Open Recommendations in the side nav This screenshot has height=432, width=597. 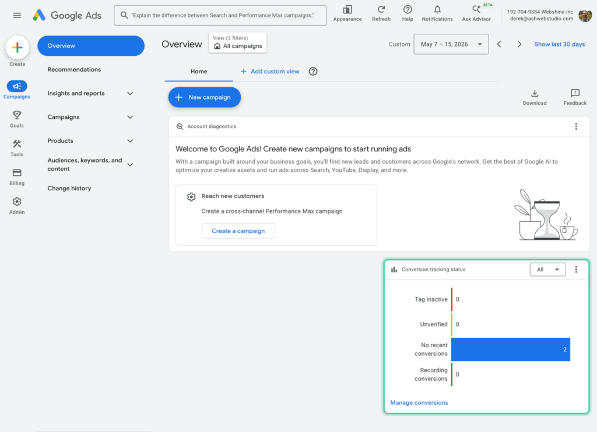click(x=74, y=70)
